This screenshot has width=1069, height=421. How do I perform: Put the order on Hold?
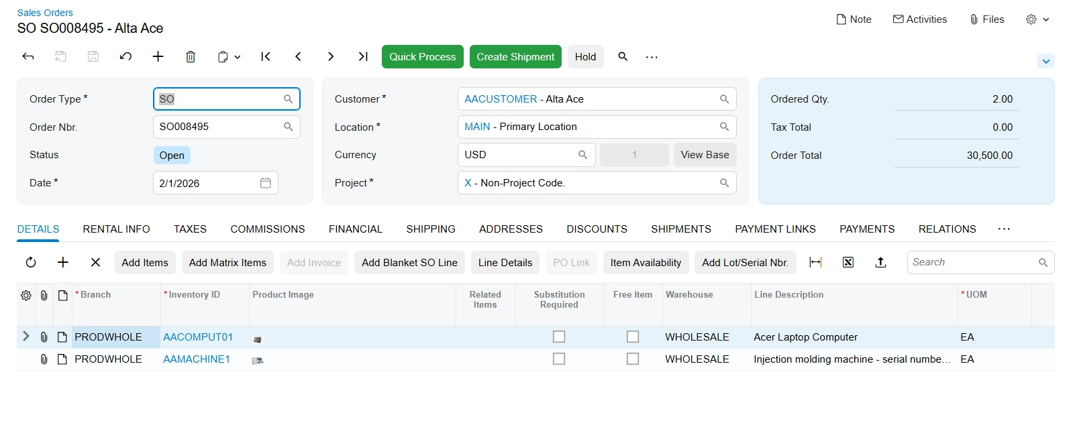click(585, 57)
